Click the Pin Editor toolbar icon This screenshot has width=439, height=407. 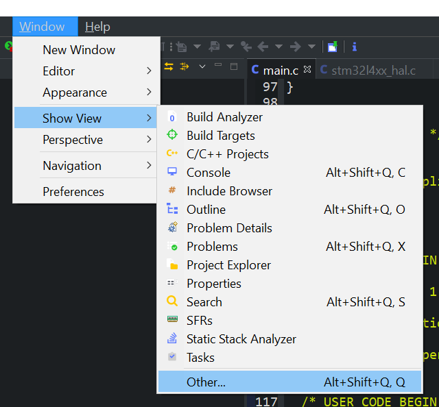pyautogui.click(x=332, y=47)
